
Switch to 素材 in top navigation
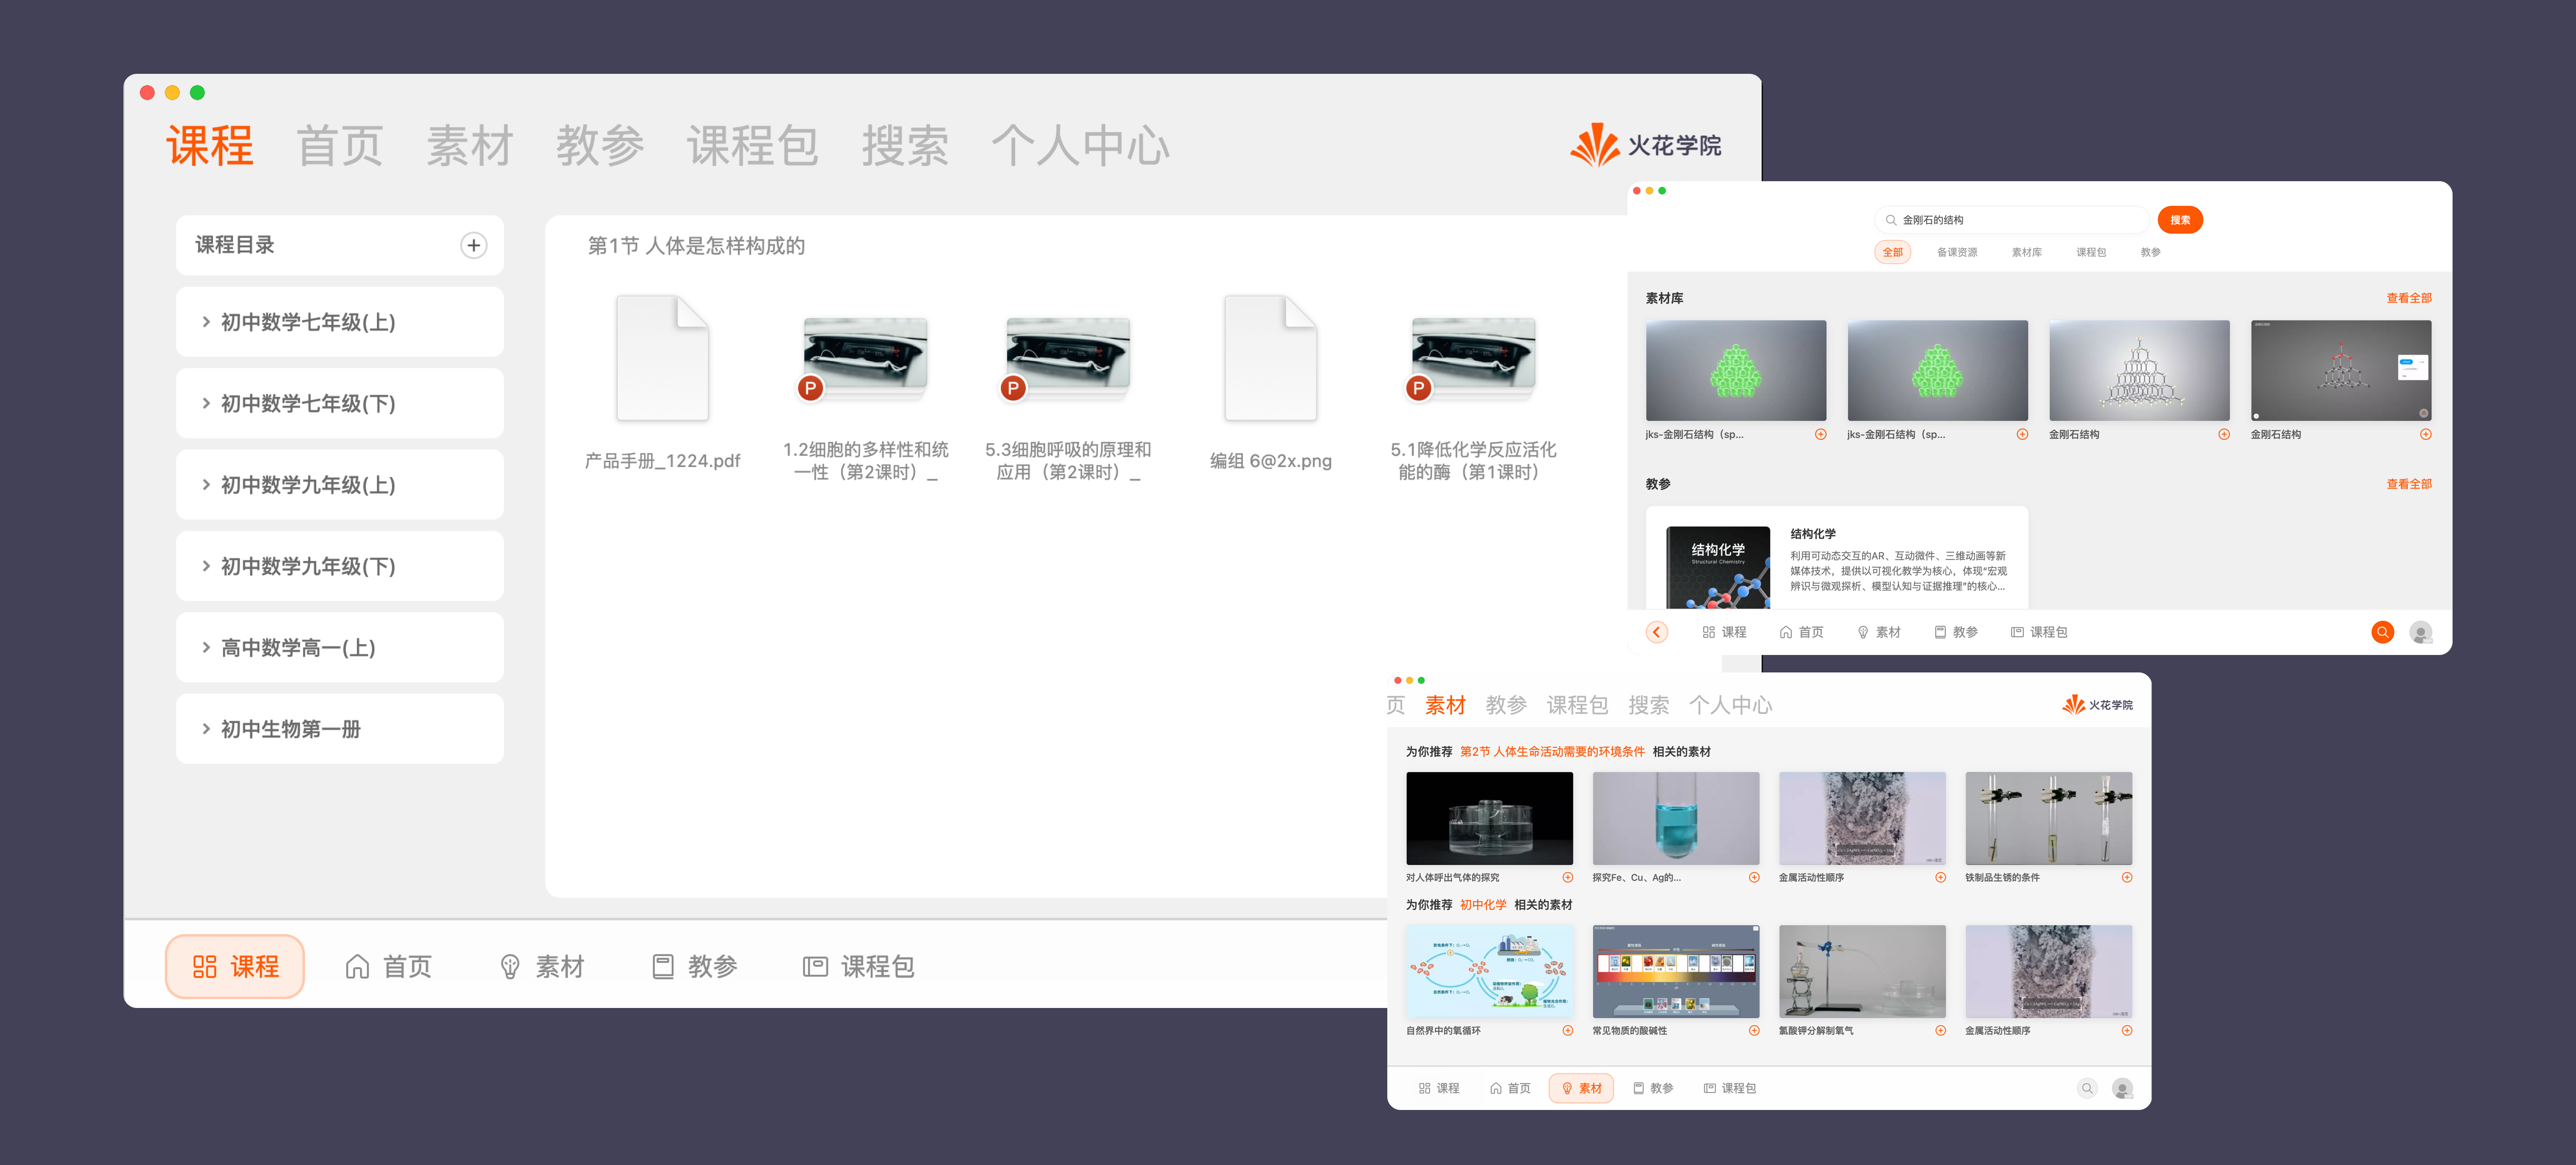pyautogui.click(x=469, y=146)
